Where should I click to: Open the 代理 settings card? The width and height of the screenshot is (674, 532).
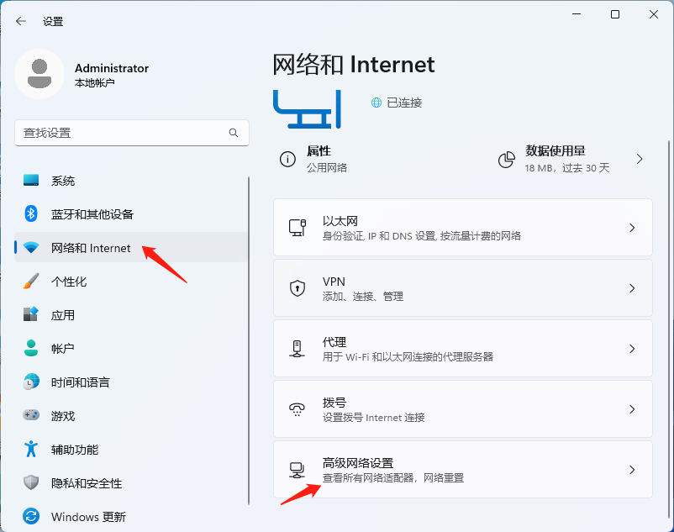point(463,349)
